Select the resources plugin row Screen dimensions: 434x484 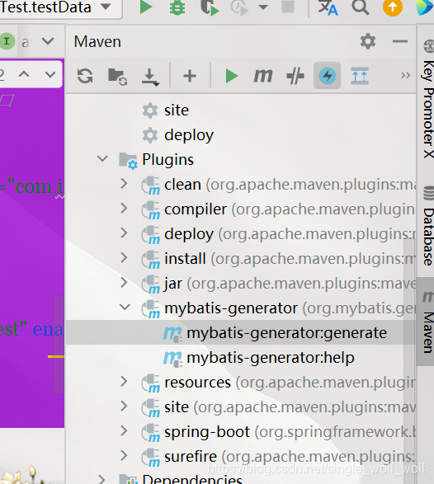click(x=241, y=383)
